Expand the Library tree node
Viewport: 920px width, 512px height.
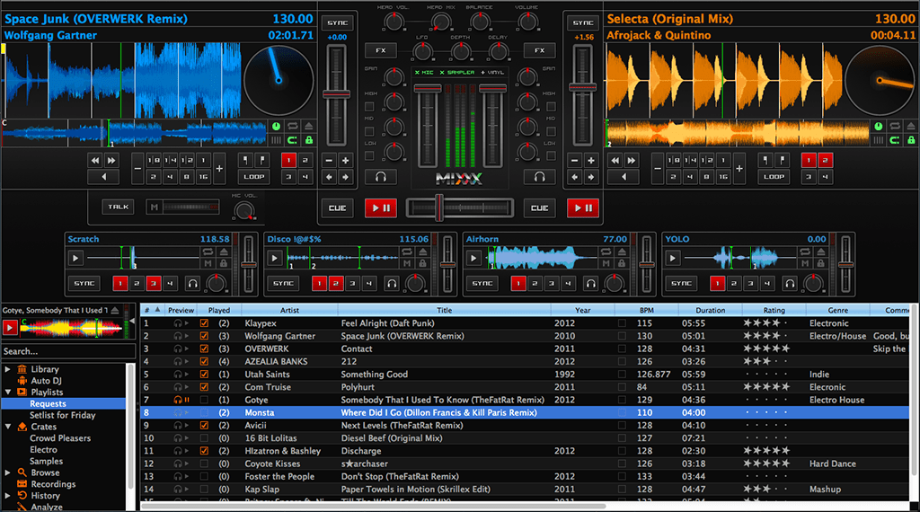[x=7, y=369]
